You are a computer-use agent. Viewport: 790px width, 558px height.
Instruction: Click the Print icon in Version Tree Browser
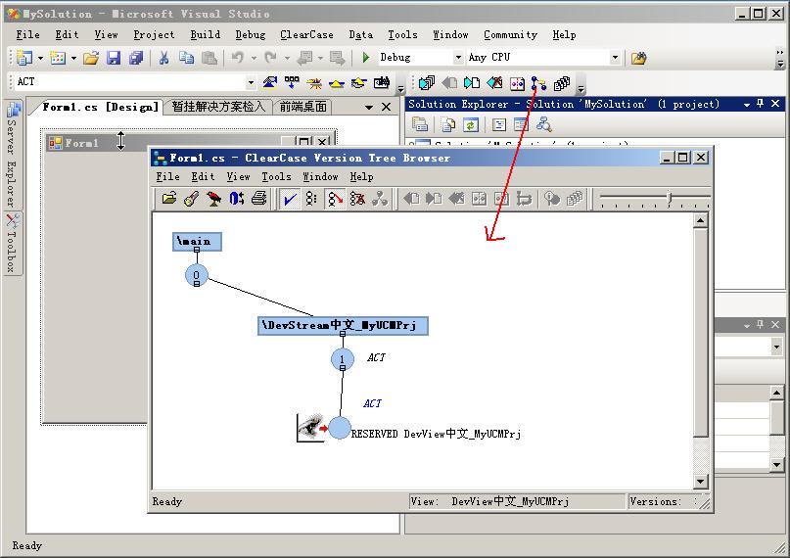tap(259, 199)
